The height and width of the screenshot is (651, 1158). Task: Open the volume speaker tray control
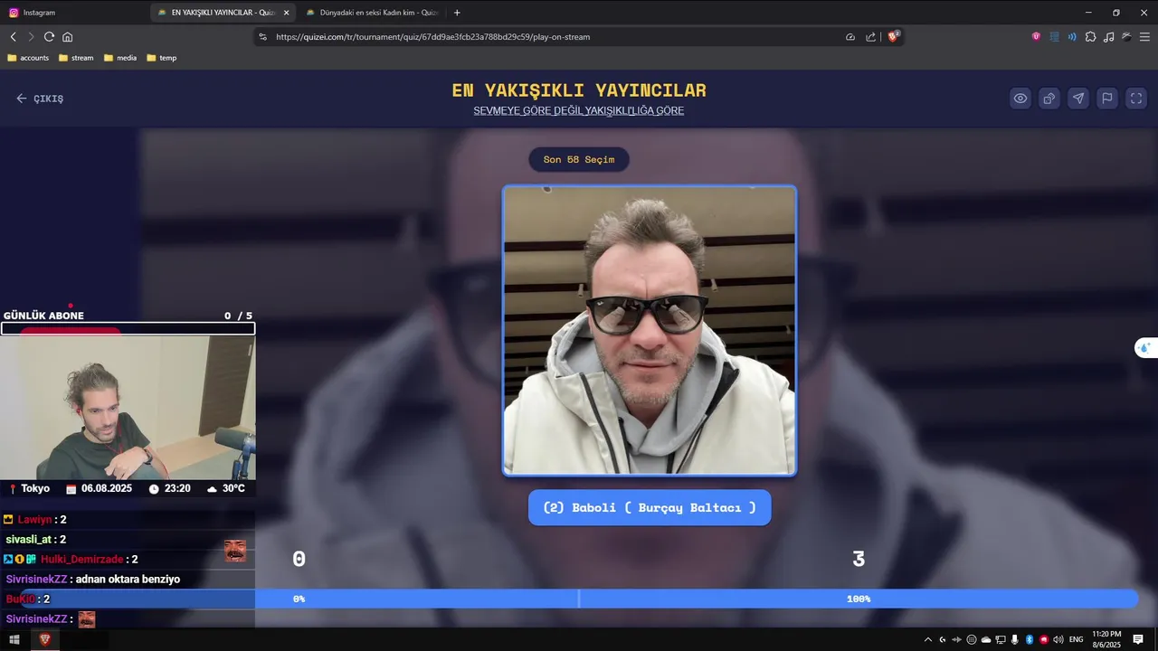(x=1058, y=639)
